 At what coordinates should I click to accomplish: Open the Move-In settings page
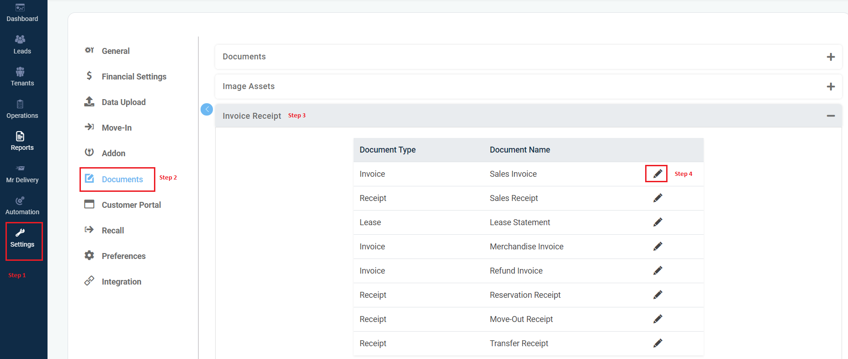tap(117, 128)
